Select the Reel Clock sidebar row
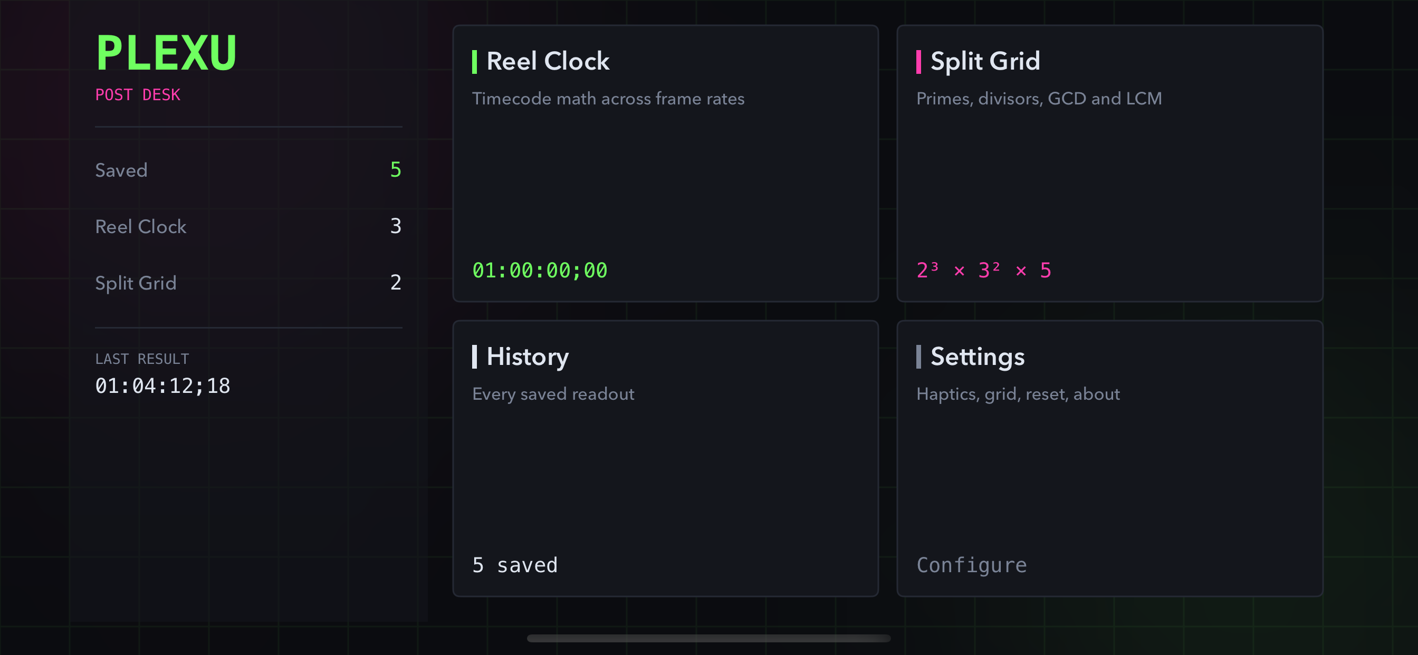 point(248,226)
